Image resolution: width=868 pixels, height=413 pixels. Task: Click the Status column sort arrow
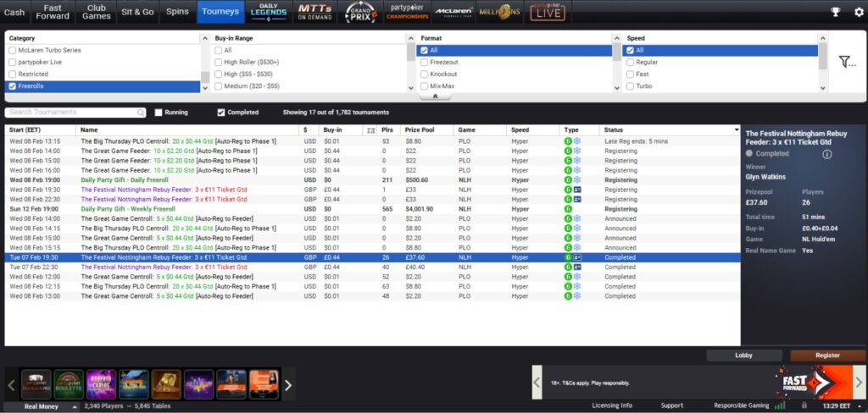[737, 130]
